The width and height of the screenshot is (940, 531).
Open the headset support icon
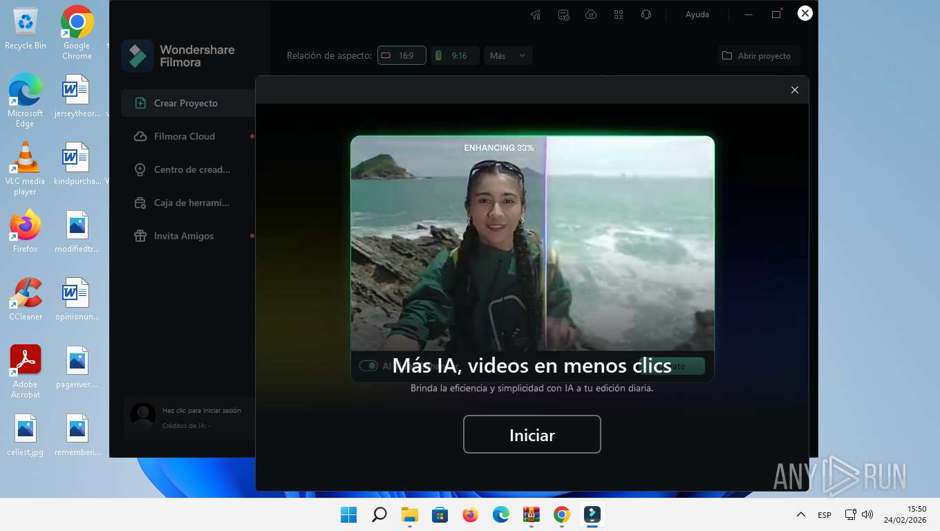click(646, 15)
